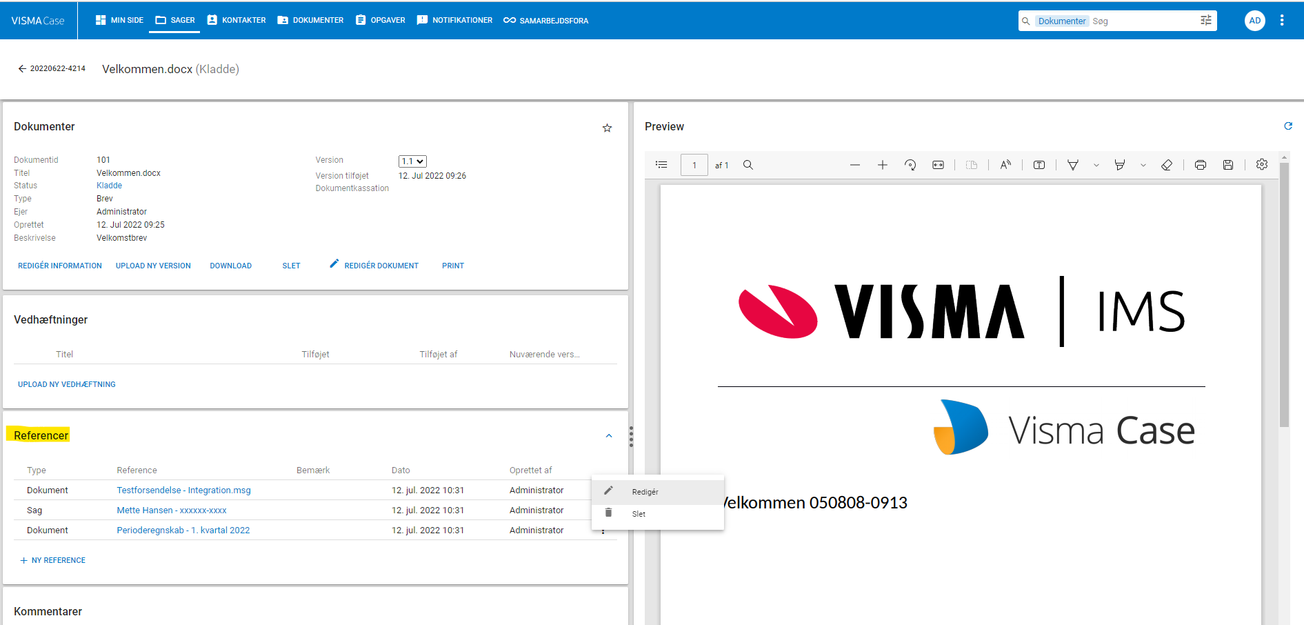Click the DOWNLOAD button
1304x625 pixels.
(230, 266)
